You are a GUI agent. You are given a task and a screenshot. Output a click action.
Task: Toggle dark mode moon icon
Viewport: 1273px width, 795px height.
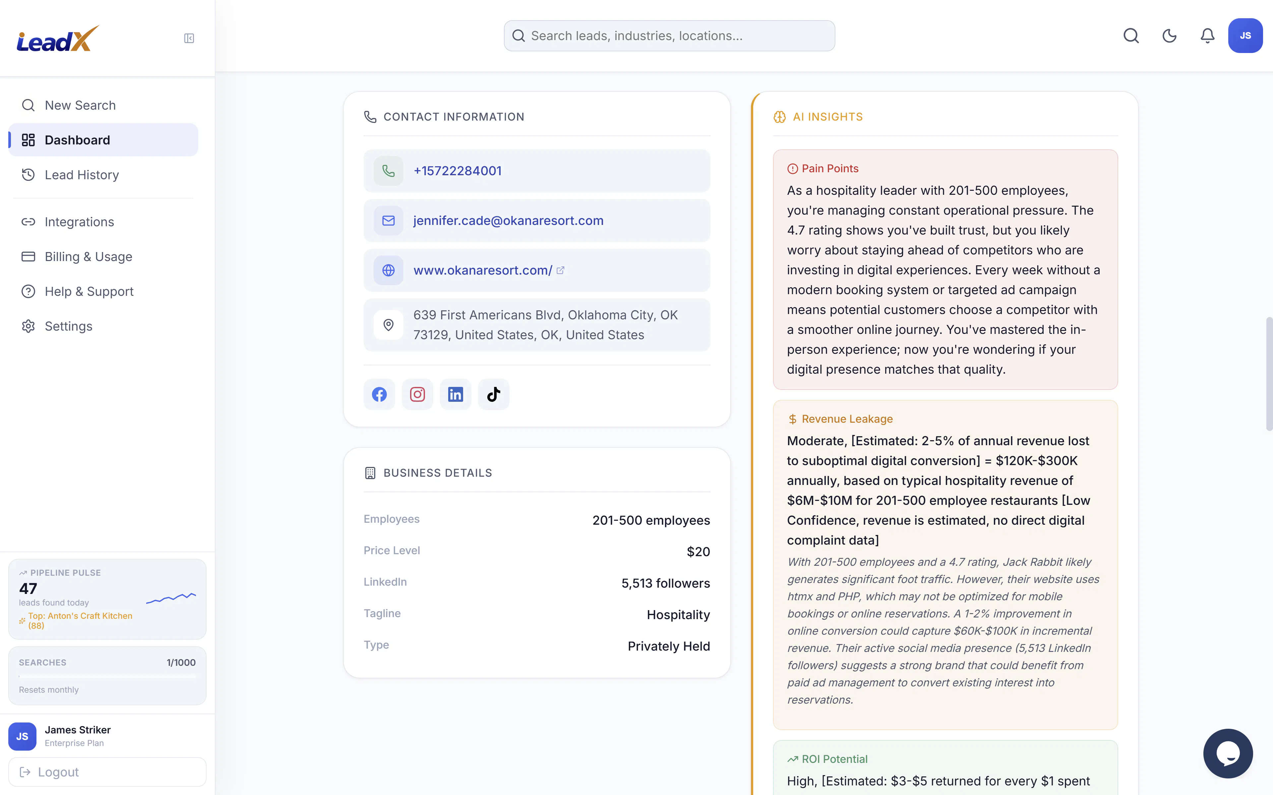(x=1169, y=36)
